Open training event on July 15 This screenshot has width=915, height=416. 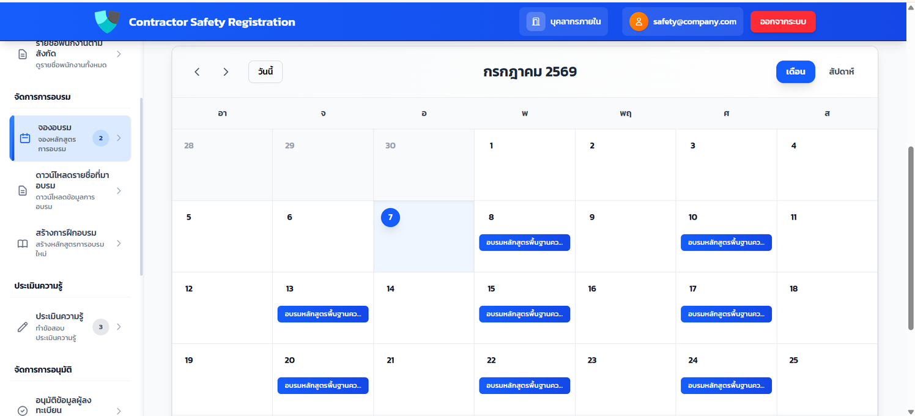pos(525,314)
